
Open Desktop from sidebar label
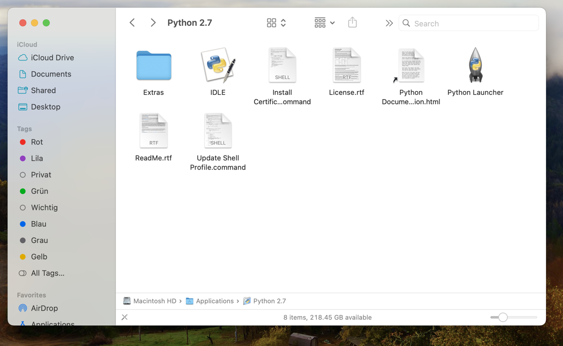click(46, 107)
